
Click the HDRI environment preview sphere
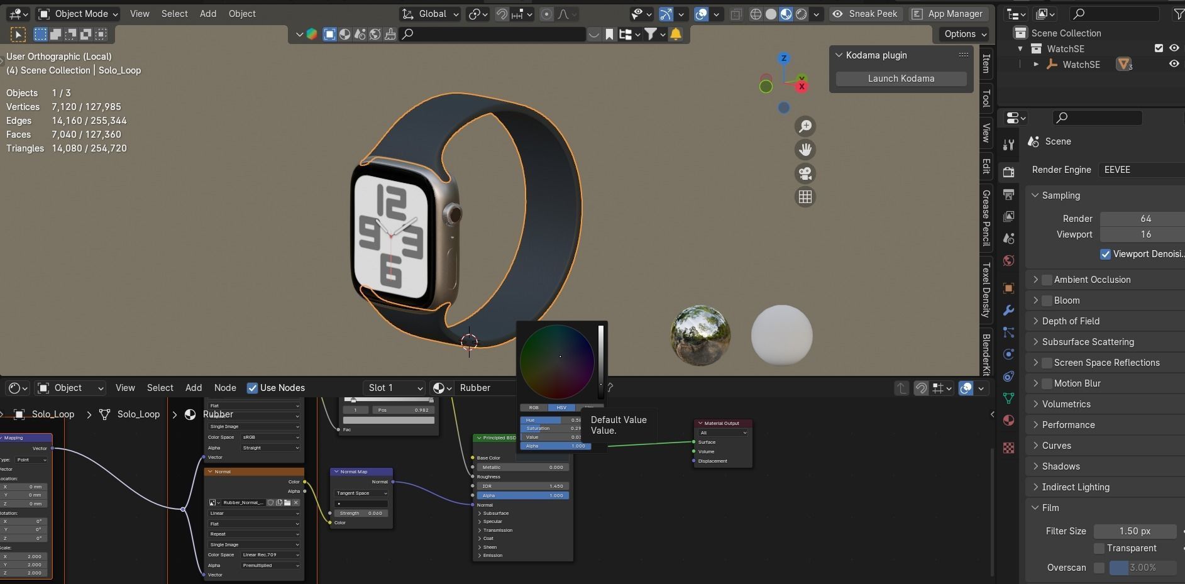click(x=700, y=335)
